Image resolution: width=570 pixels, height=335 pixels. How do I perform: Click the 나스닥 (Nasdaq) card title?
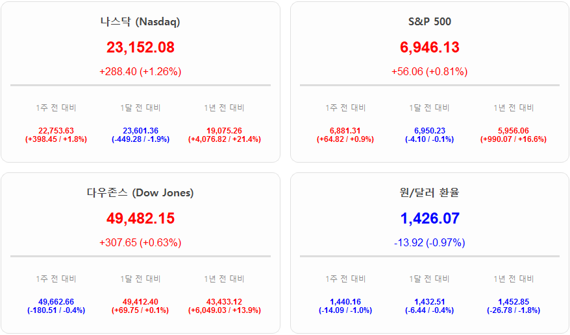140,22
